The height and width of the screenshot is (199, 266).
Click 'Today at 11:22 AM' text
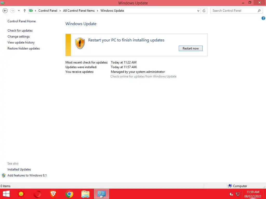click(x=123, y=62)
